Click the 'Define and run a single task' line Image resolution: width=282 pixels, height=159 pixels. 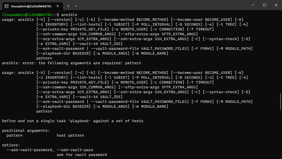tap(72, 121)
